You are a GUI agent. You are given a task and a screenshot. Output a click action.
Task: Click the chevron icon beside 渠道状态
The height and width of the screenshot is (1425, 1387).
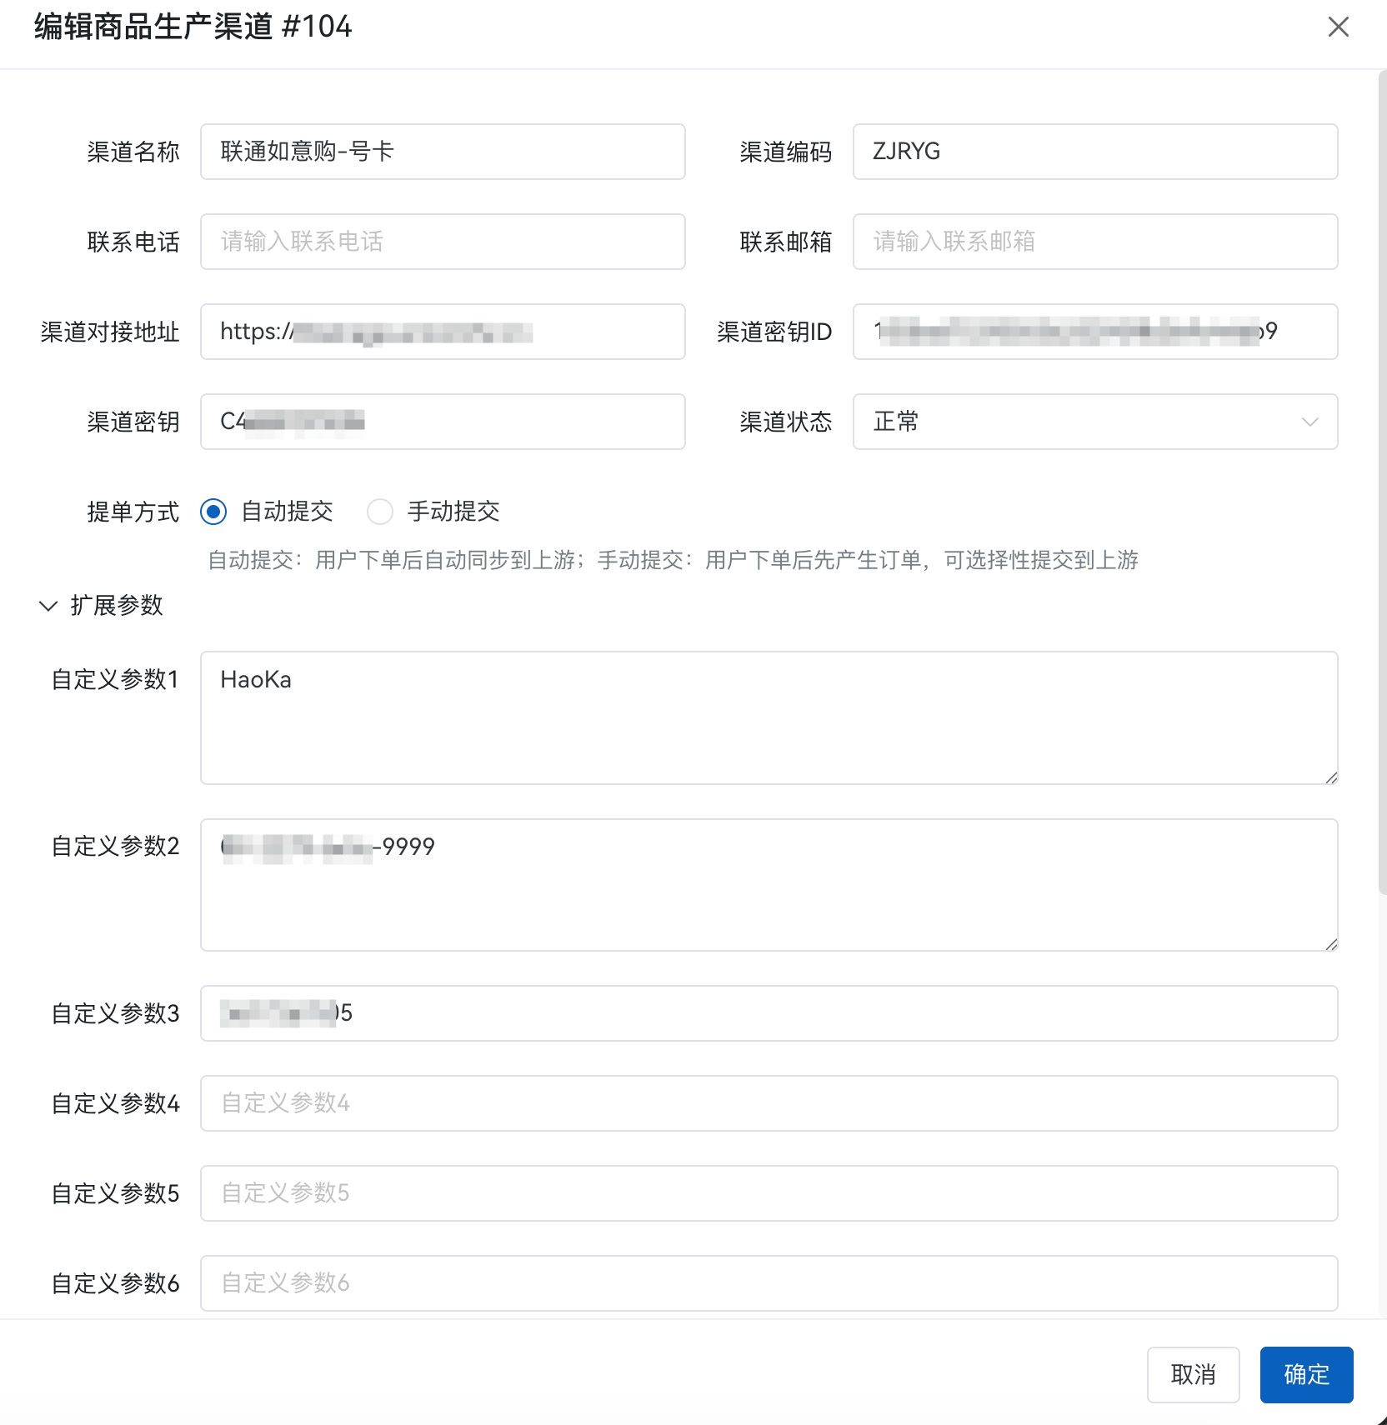(1310, 422)
